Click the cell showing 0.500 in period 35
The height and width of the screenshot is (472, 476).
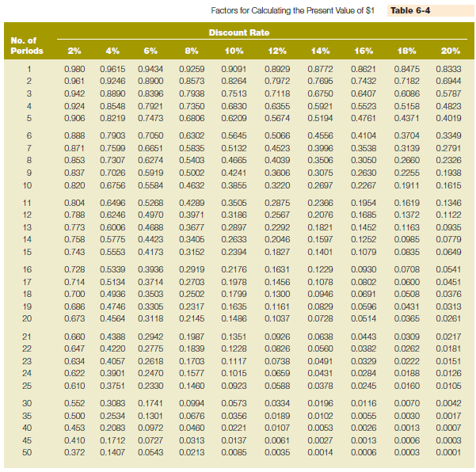[74, 416]
